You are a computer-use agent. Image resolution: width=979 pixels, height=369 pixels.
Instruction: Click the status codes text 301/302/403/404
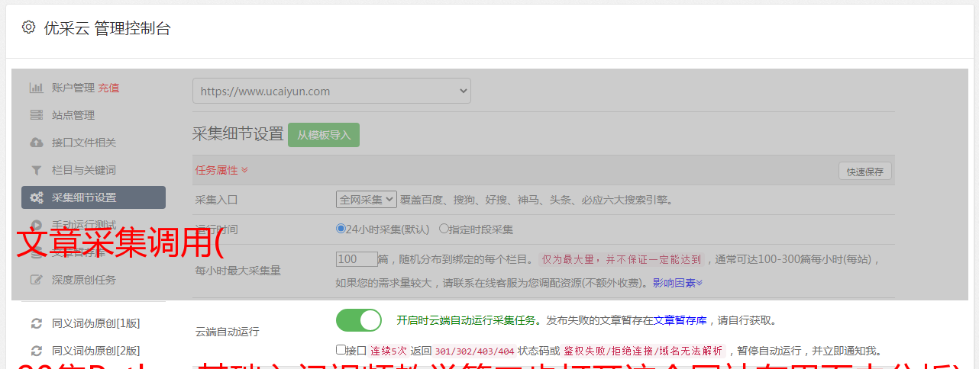tap(474, 351)
